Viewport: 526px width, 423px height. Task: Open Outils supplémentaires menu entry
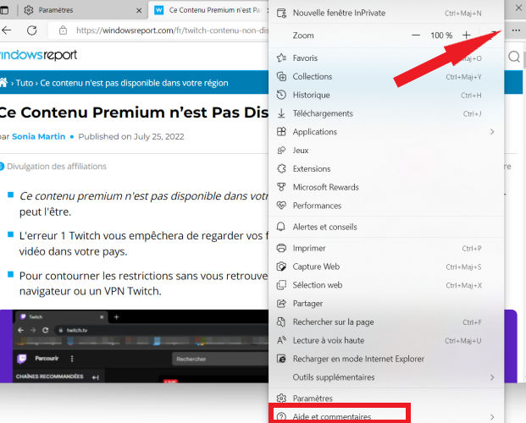point(385,377)
